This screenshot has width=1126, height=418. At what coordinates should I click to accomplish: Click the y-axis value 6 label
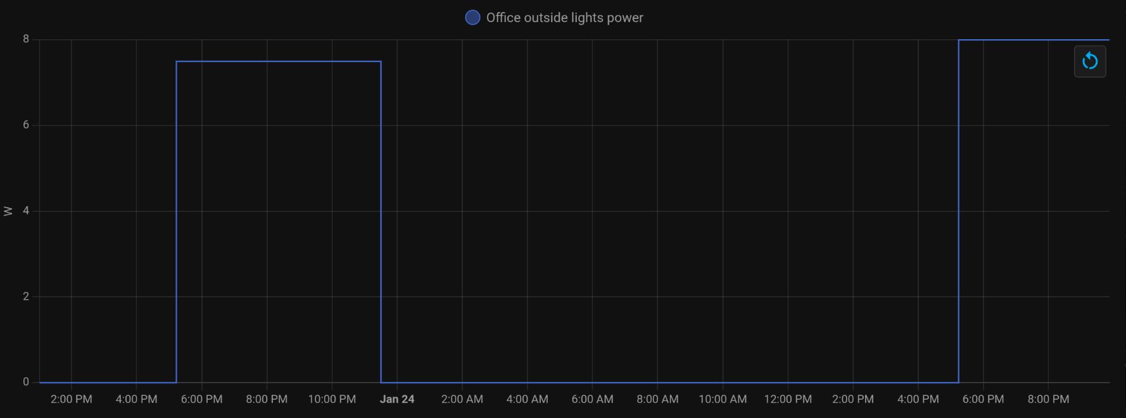click(x=26, y=125)
